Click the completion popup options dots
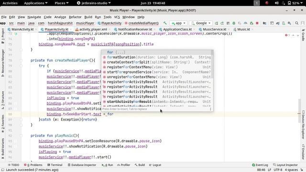The image size is (306, 172). point(210,109)
